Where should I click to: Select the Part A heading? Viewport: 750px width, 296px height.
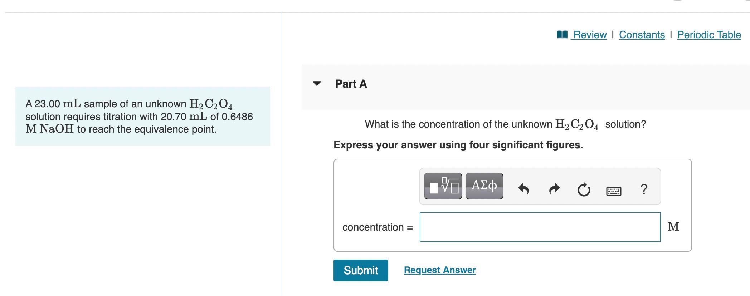350,84
